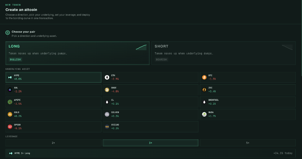302x159 pixels.
Task: Click the -1.5% change under BTC
Action: click(212, 79)
